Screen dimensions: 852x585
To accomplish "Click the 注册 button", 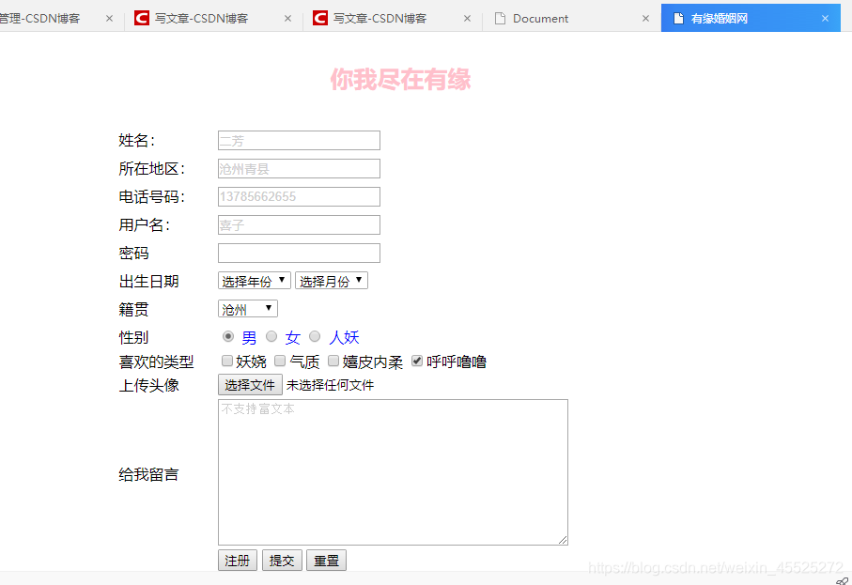I will pyautogui.click(x=237, y=560).
